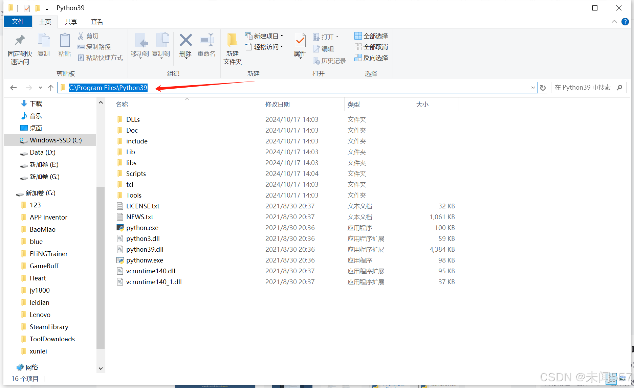
Task: Invert selection using 反向选择
Action: click(x=371, y=58)
